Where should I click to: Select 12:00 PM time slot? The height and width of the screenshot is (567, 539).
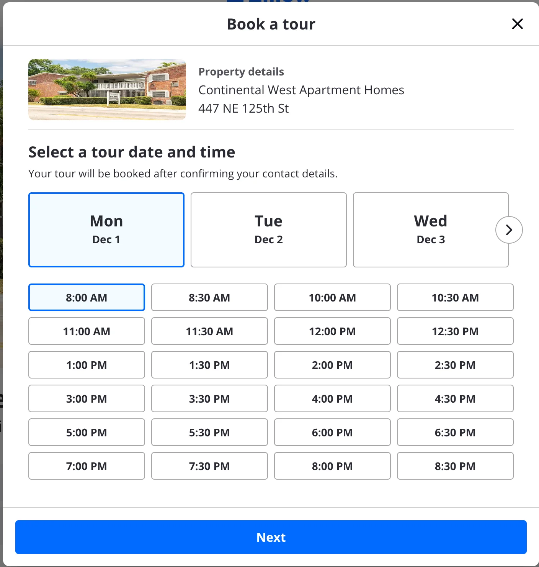[332, 331]
